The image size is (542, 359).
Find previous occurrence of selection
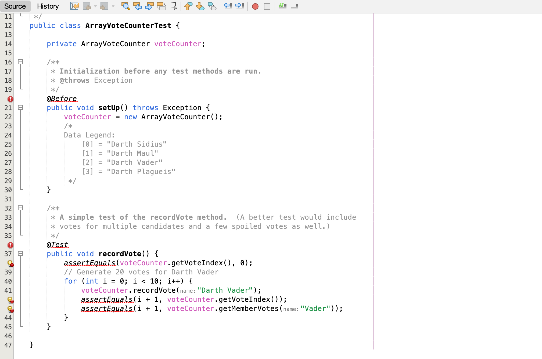click(x=138, y=6)
